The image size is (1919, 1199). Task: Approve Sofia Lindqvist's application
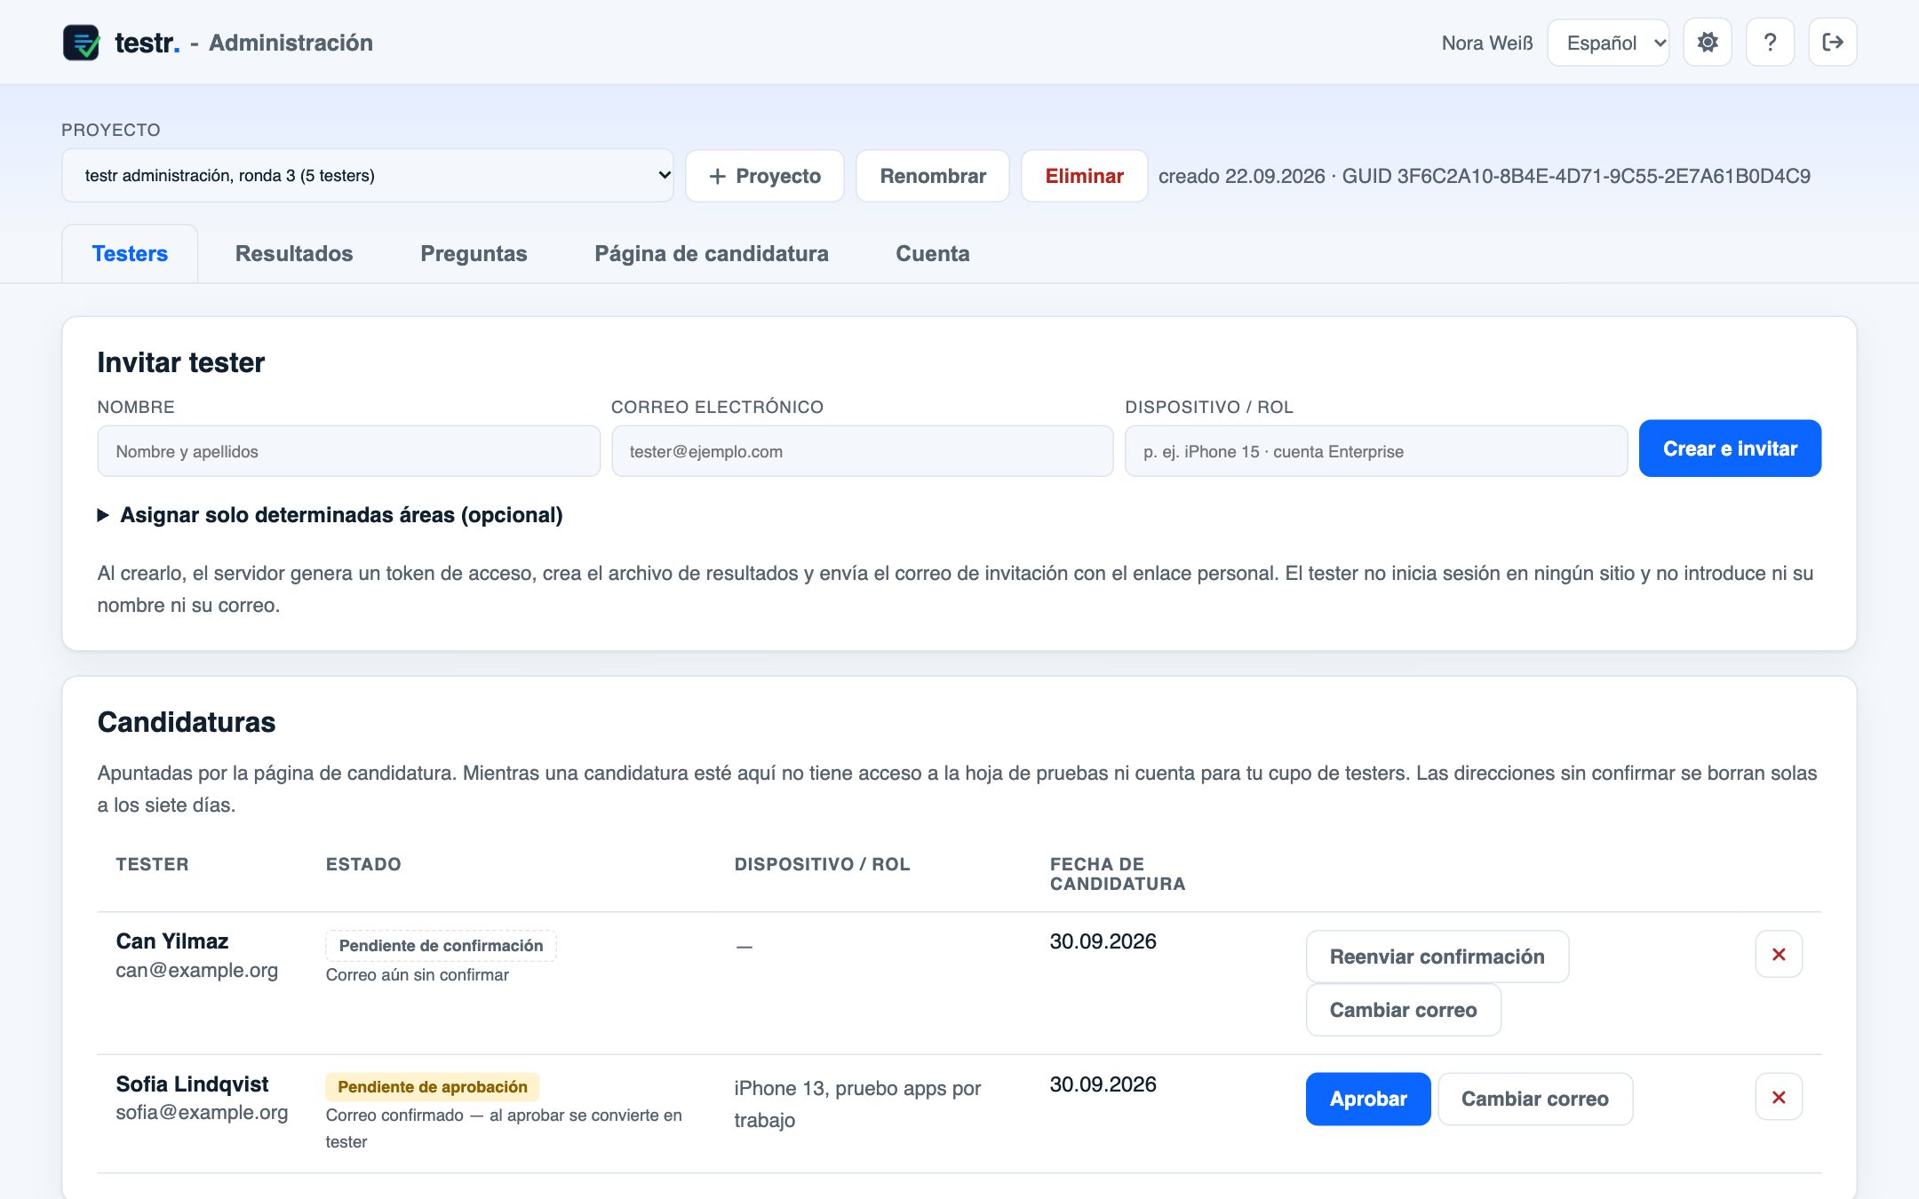point(1368,1099)
